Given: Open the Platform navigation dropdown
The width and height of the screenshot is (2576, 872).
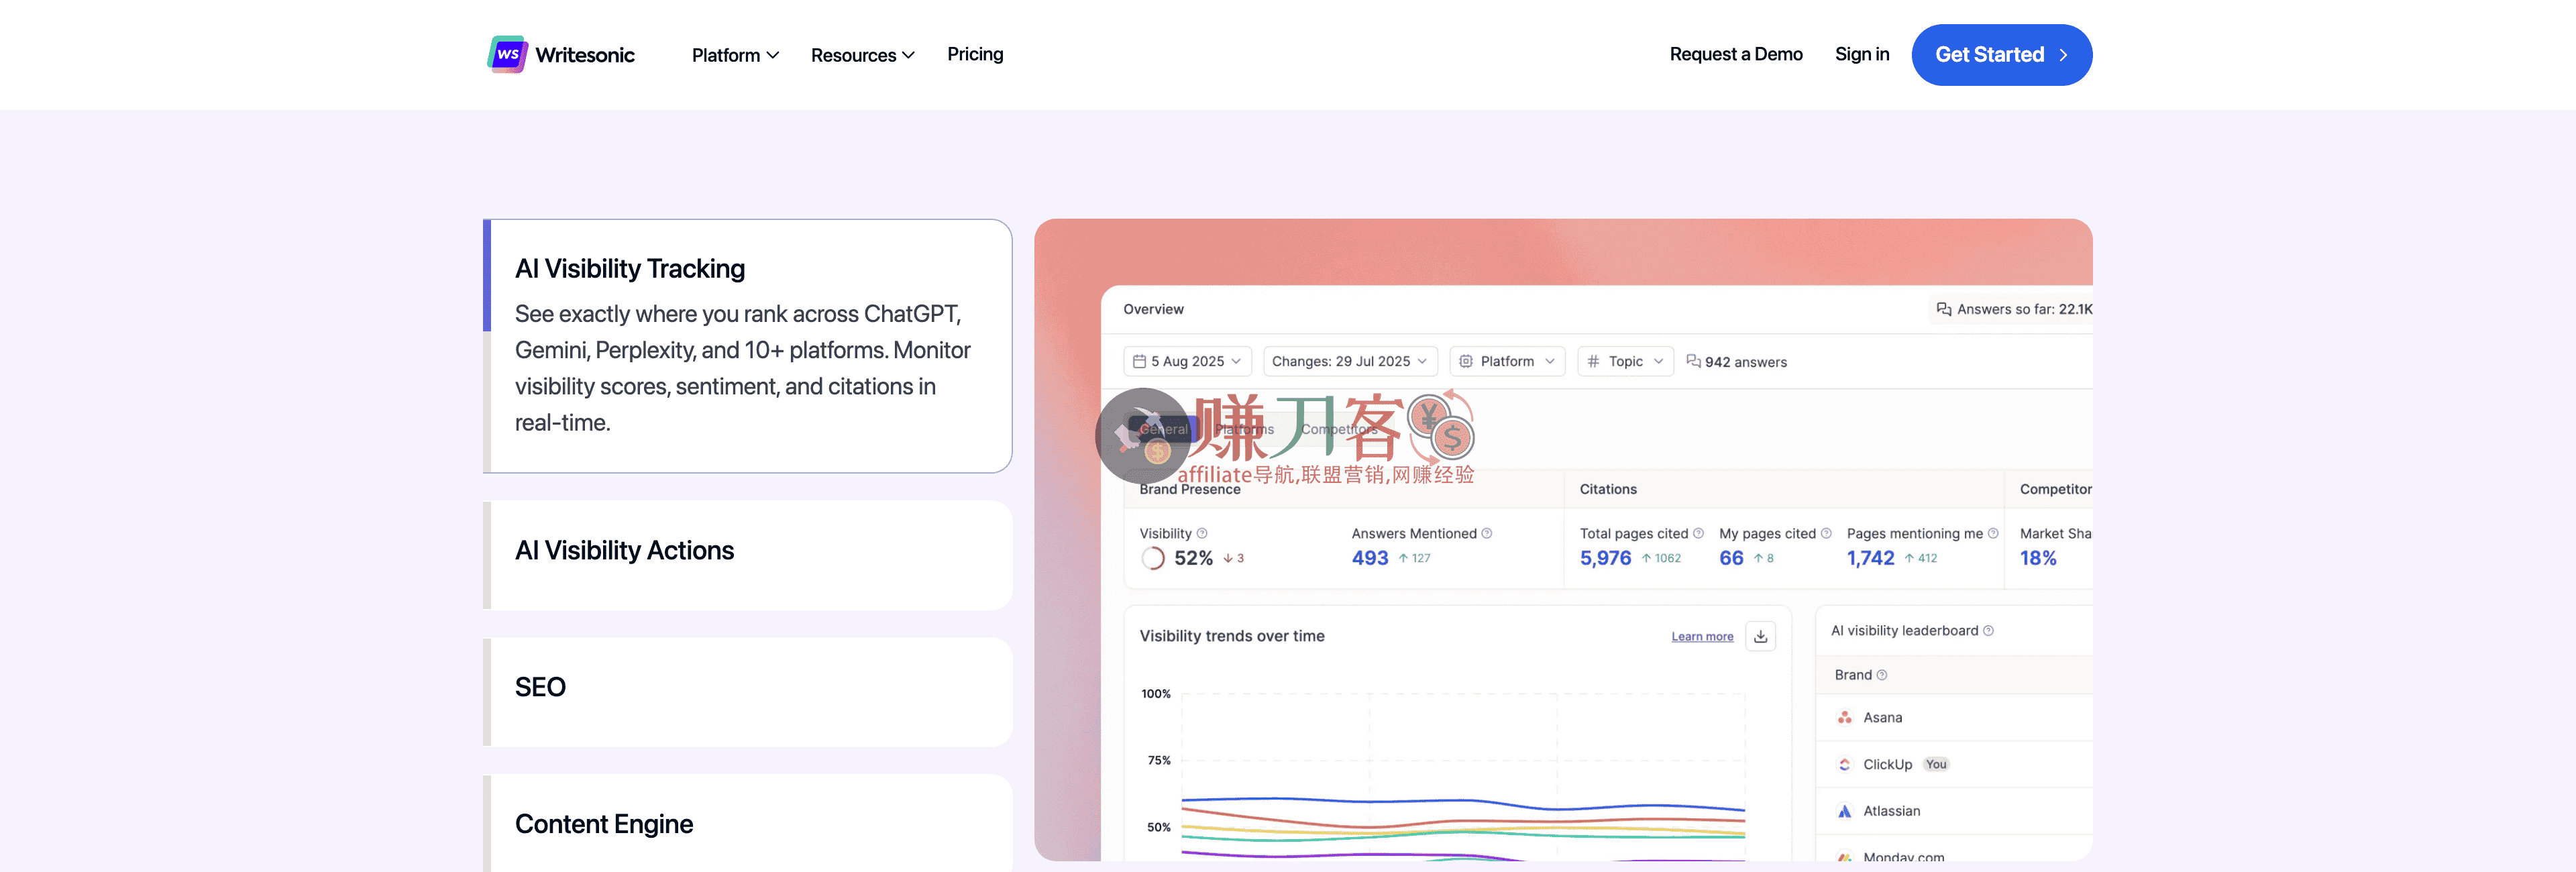Looking at the screenshot, I should pos(734,55).
